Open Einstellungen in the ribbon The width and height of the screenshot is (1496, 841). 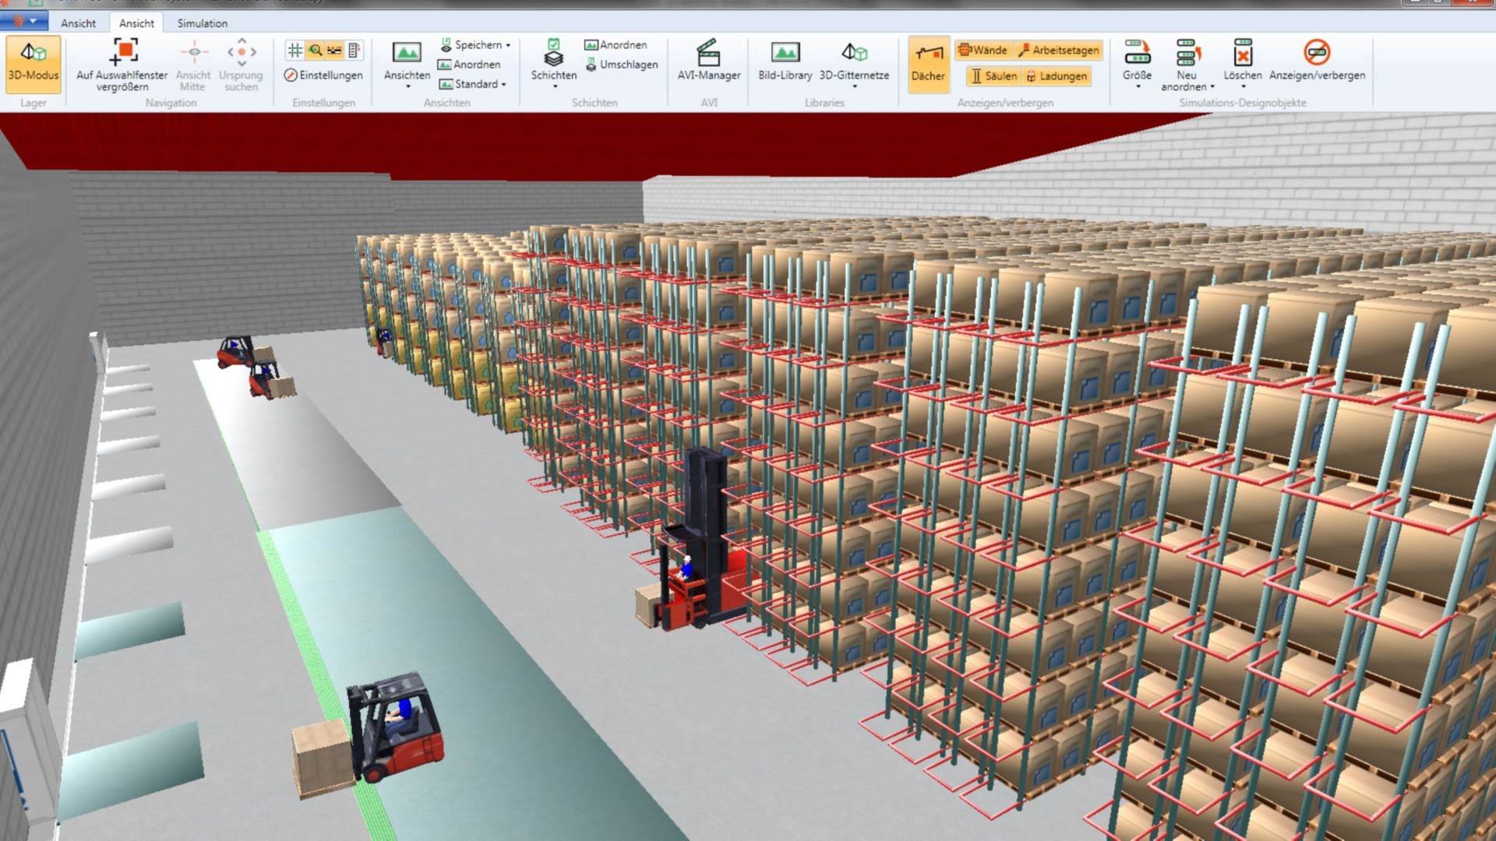pyautogui.click(x=323, y=76)
